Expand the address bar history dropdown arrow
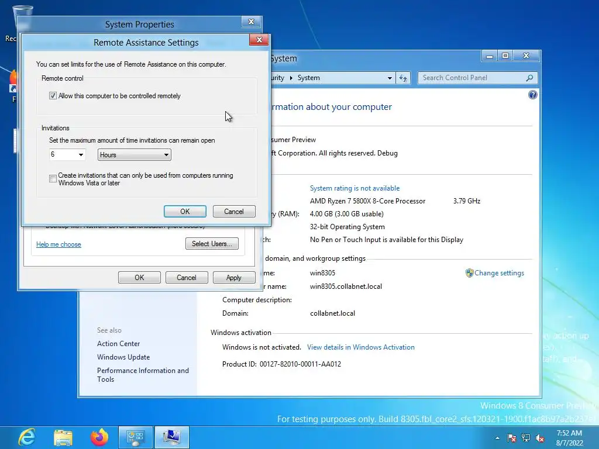The height and width of the screenshot is (449, 599). [x=390, y=78]
